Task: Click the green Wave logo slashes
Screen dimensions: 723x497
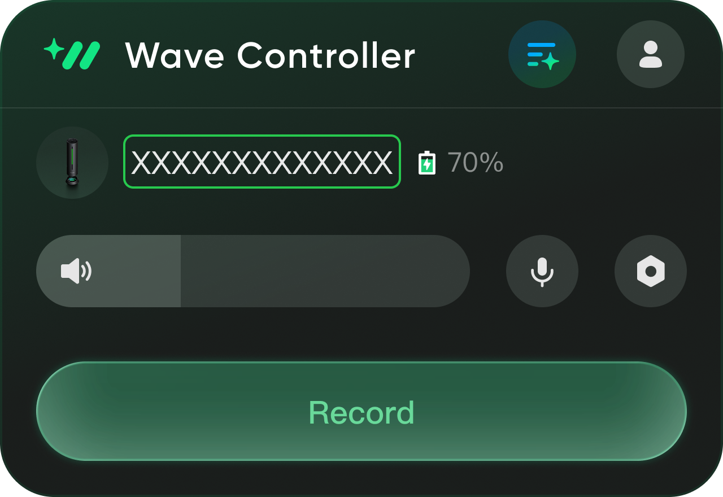Action: pyautogui.click(x=81, y=55)
